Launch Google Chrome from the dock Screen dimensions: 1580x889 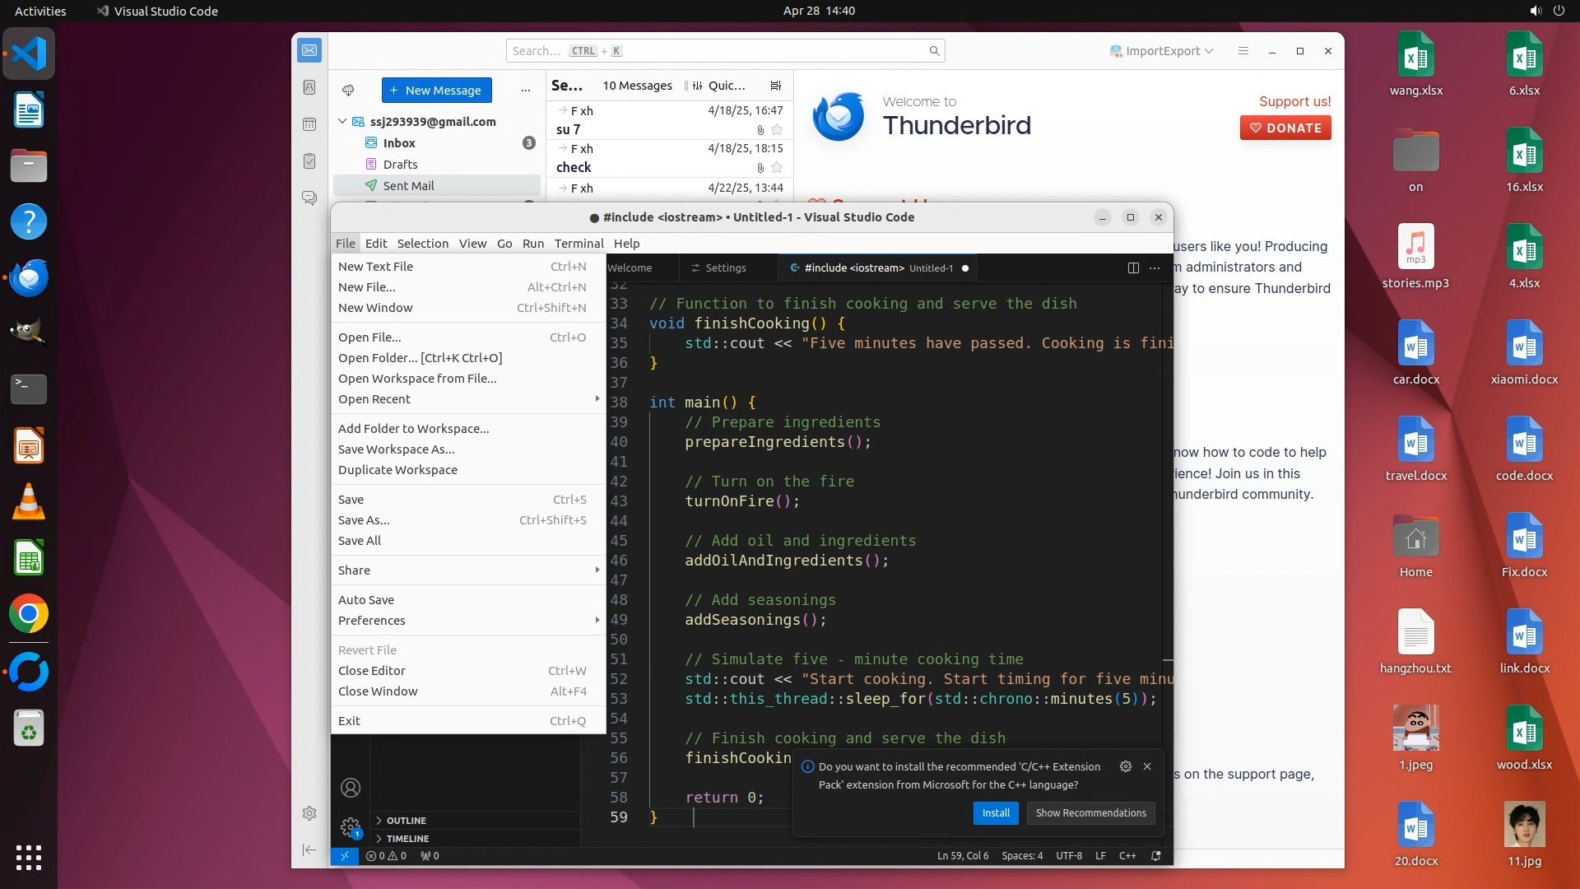click(x=29, y=614)
